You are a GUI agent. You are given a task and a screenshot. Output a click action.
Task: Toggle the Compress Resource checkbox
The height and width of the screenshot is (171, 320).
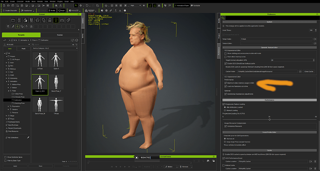pyautogui.click(x=225, y=126)
